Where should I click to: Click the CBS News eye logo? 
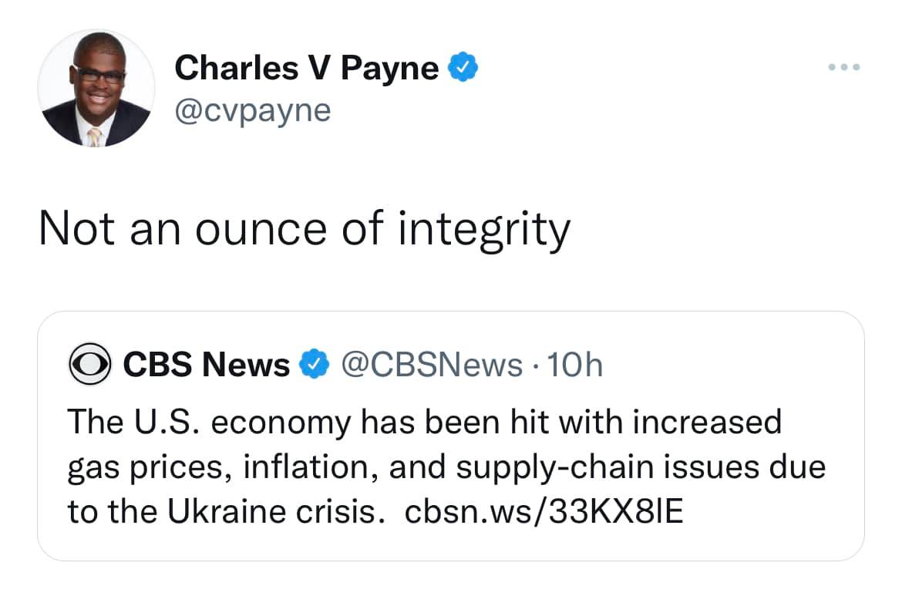90,364
